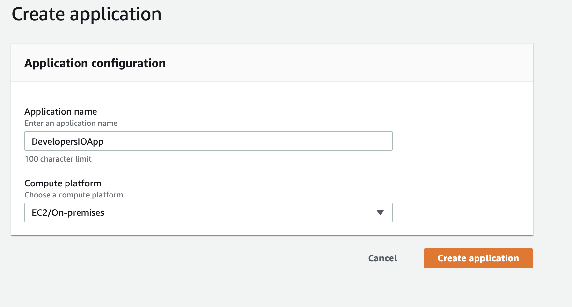The height and width of the screenshot is (307, 572).
Task: Cancel the application creation
Action: tap(382, 258)
